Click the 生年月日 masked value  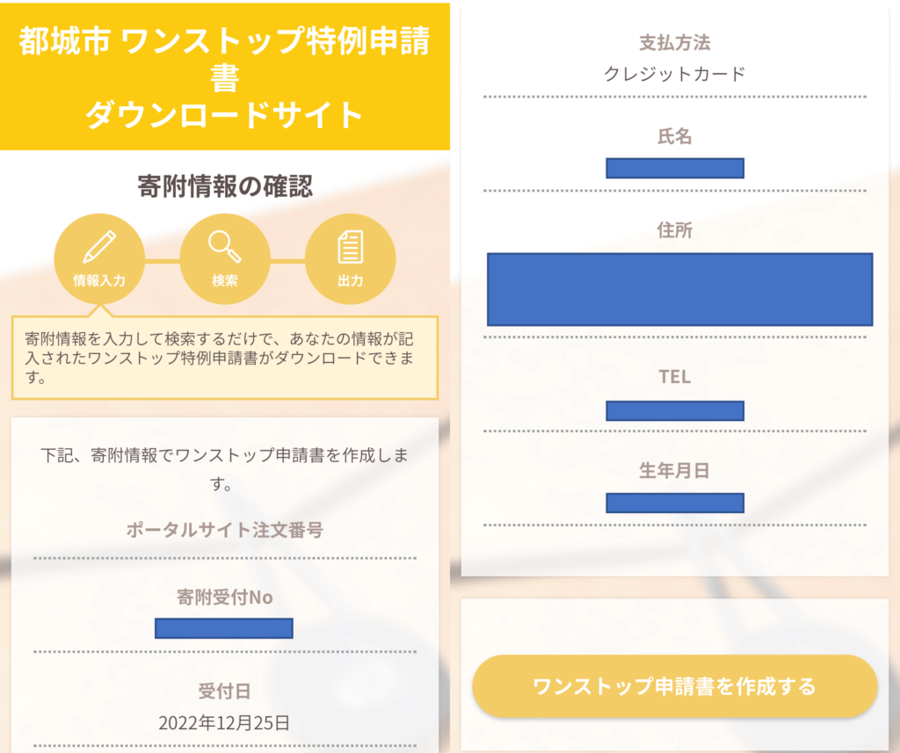pos(675,503)
